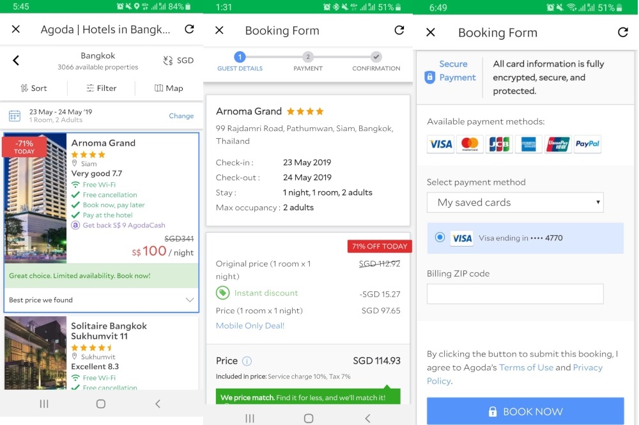This screenshot has width=639, height=425.
Task: Tap Android recent apps button in left screen
Action: point(44,404)
